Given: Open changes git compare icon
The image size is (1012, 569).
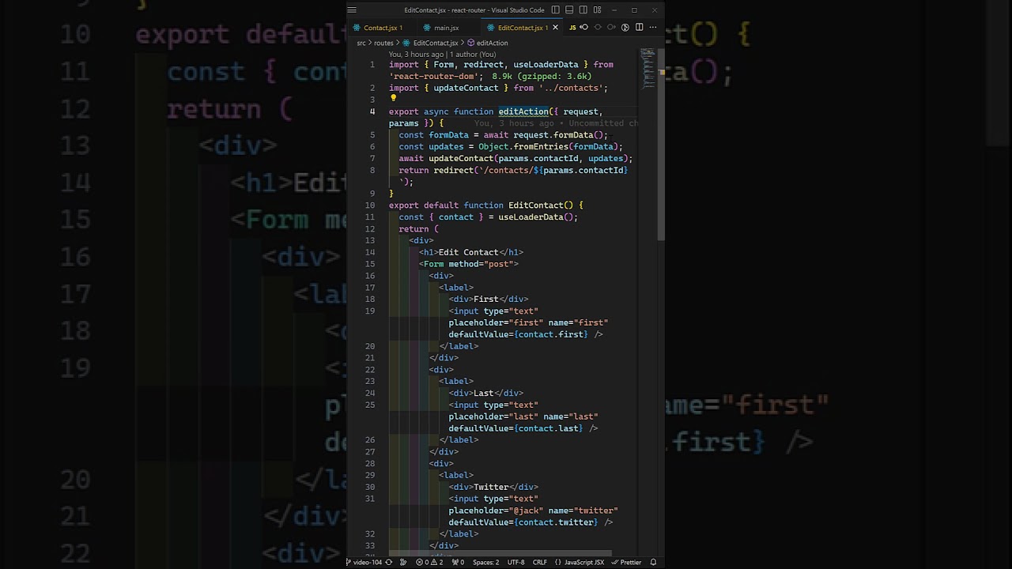Looking at the screenshot, I should point(625,28).
